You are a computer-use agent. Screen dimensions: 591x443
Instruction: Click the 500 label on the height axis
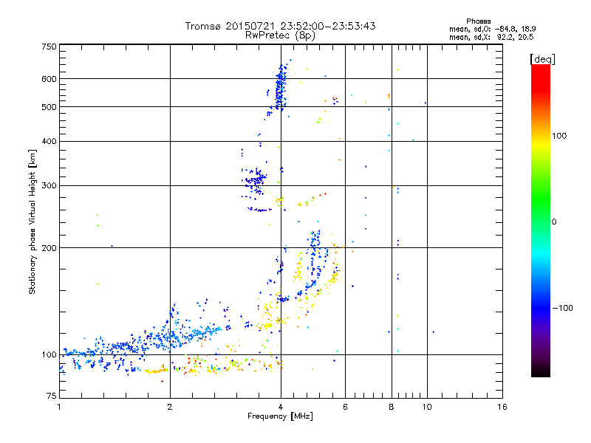[x=49, y=107]
